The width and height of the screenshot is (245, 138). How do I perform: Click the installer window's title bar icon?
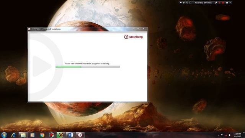click(29, 29)
